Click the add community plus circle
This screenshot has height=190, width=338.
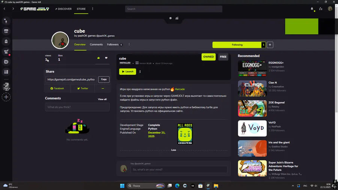(x=6, y=97)
